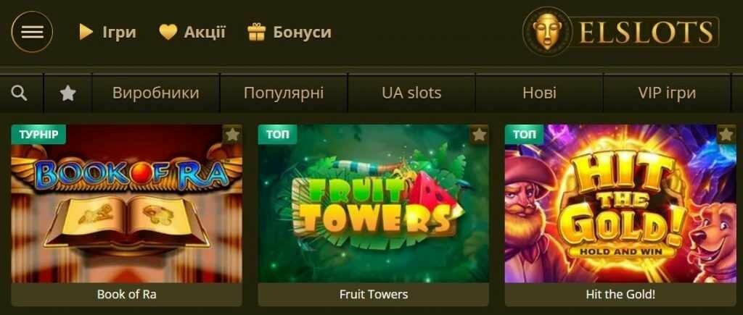The image size is (743, 315).
Task: Switch to the UA slots tab
Action: point(411,93)
